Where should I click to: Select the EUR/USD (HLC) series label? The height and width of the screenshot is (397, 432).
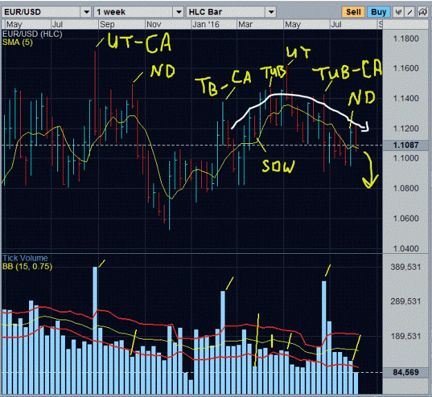tap(32, 34)
